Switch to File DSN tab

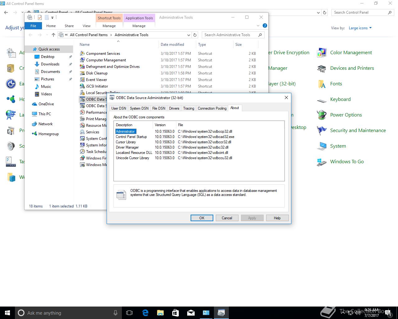tap(159, 108)
